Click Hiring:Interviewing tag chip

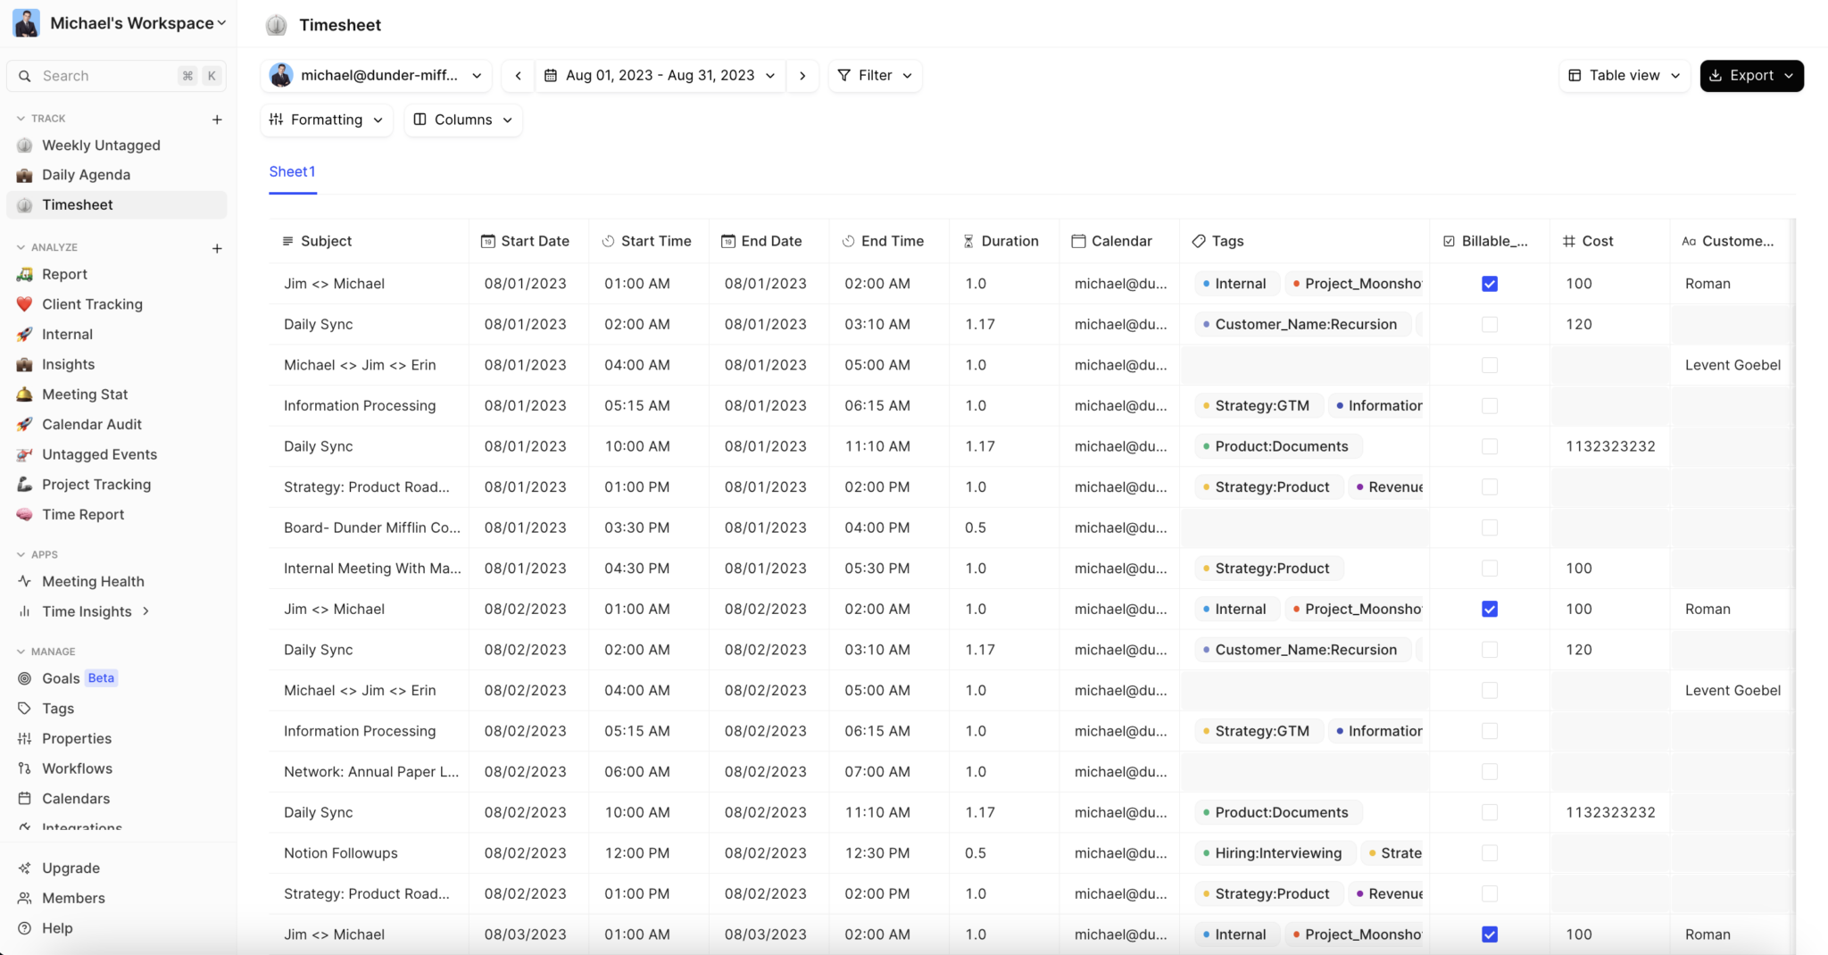click(x=1275, y=853)
